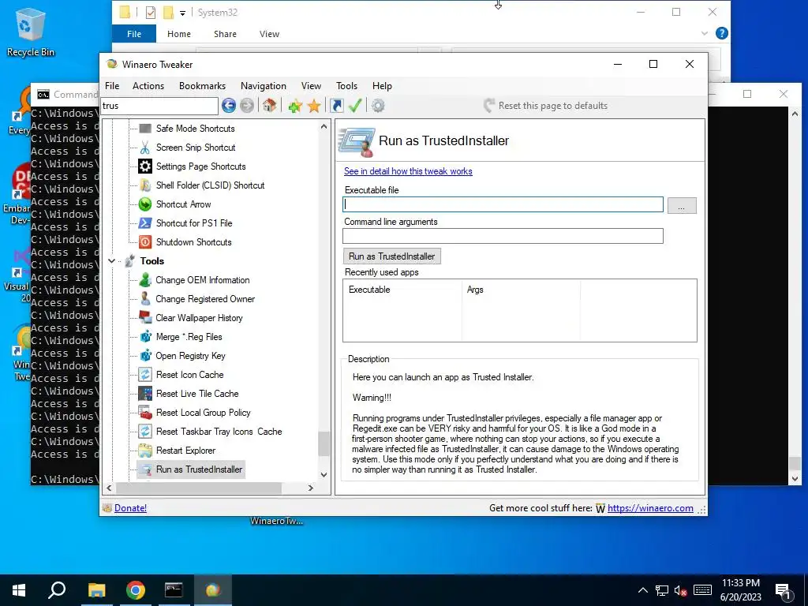The width and height of the screenshot is (808, 606).
Task: Select the Reset Live Tile Cache icon
Action: pos(145,394)
